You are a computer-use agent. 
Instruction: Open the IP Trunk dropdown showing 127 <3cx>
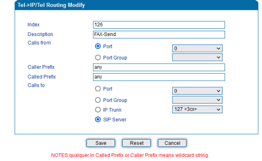pyautogui.click(x=197, y=109)
